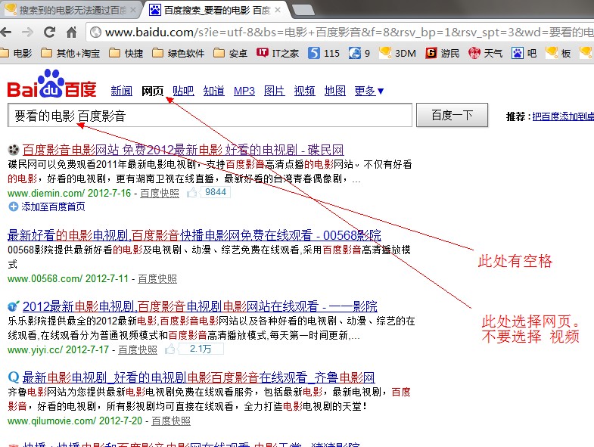This screenshot has height=447, width=594.
Task: Open the 绿色软件 bookmark folder
Action: click(179, 53)
